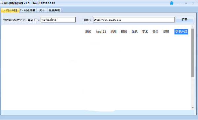
Task: Open the 新闻 link
Action: pyautogui.click(x=88, y=31)
